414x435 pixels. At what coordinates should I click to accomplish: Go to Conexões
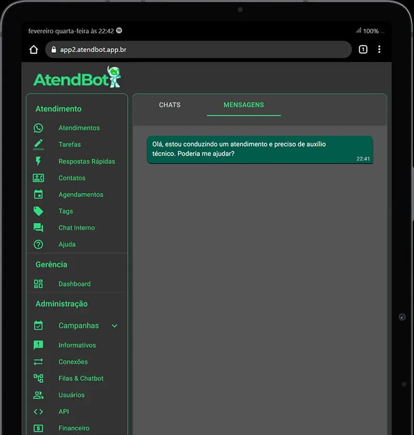click(x=73, y=362)
